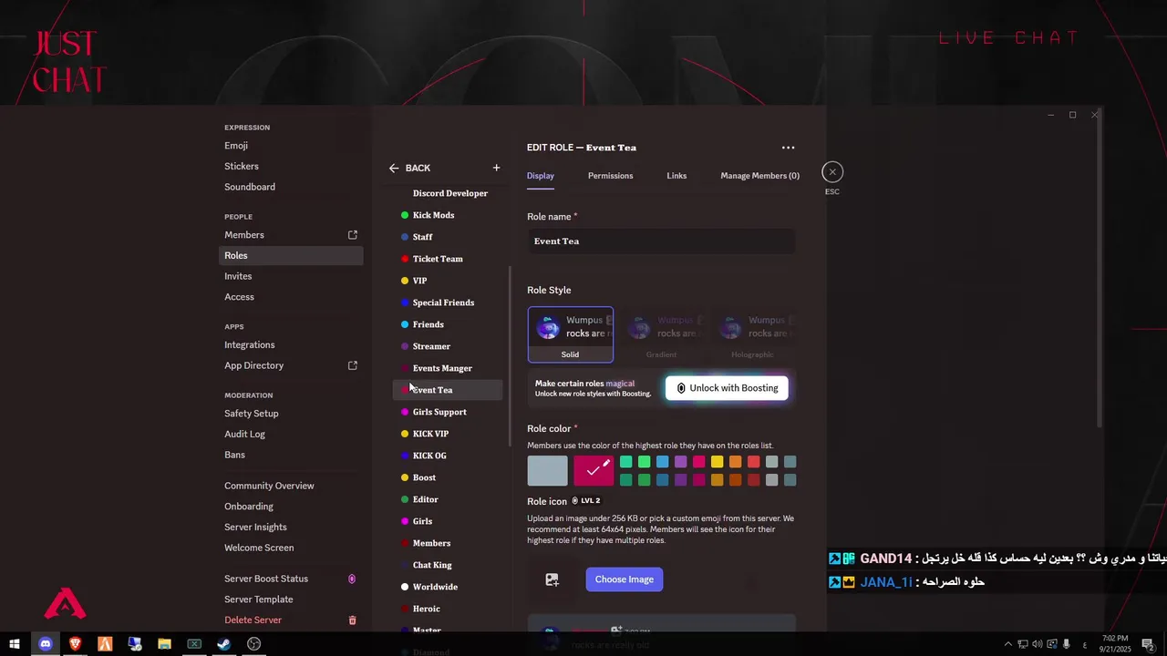This screenshot has height=656, width=1167.
Task: Open OBS Studio from the taskbar
Action: point(254,644)
